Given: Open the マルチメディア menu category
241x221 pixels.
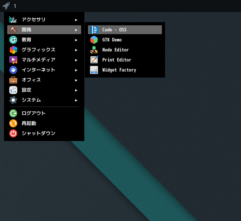Looking at the screenshot, I should (x=44, y=60).
